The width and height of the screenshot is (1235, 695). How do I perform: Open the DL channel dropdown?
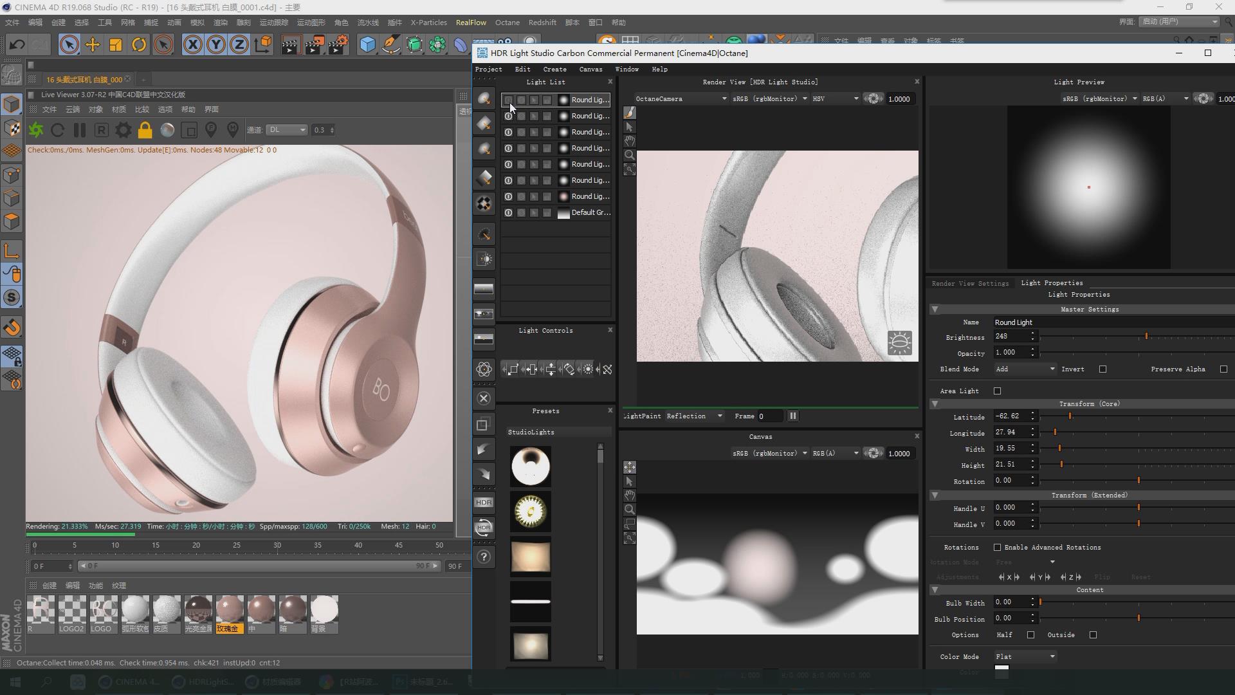(287, 130)
